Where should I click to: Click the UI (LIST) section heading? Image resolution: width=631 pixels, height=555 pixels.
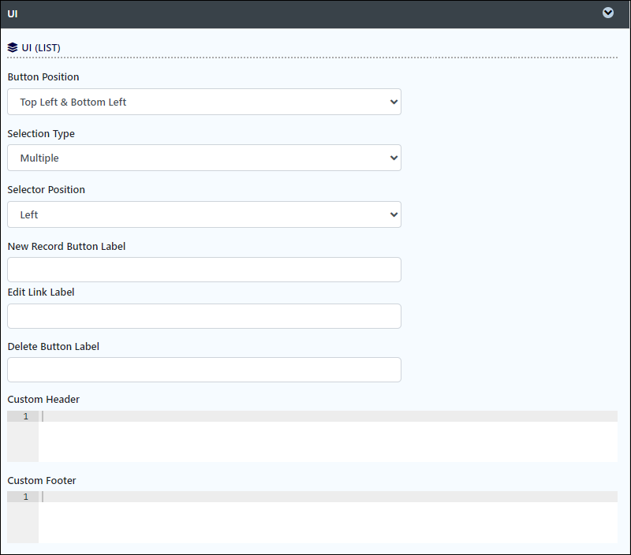point(41,47)
